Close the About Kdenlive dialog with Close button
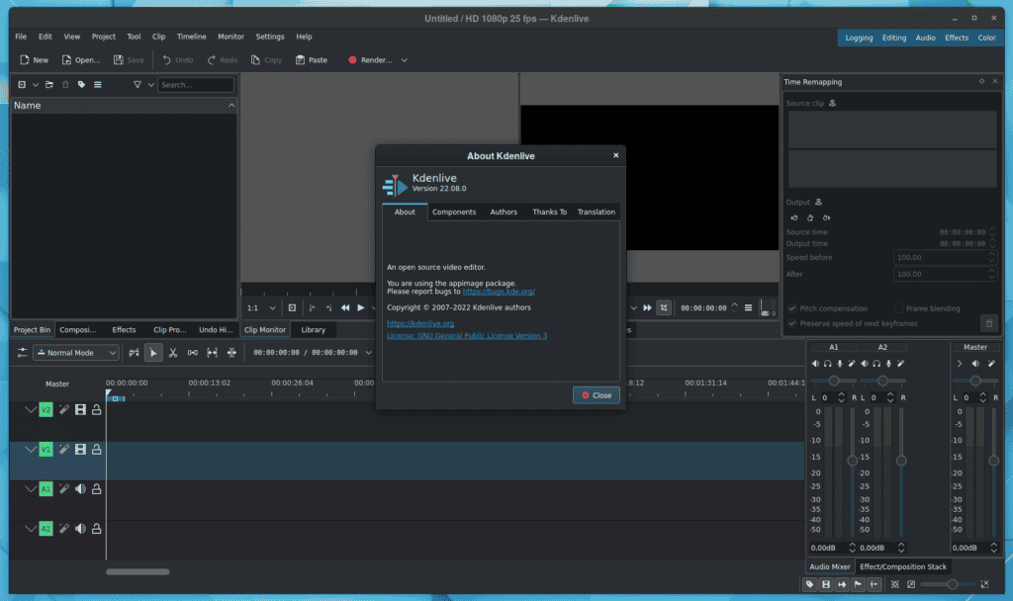Screen dimensions: 1013x601 point(596,395)
